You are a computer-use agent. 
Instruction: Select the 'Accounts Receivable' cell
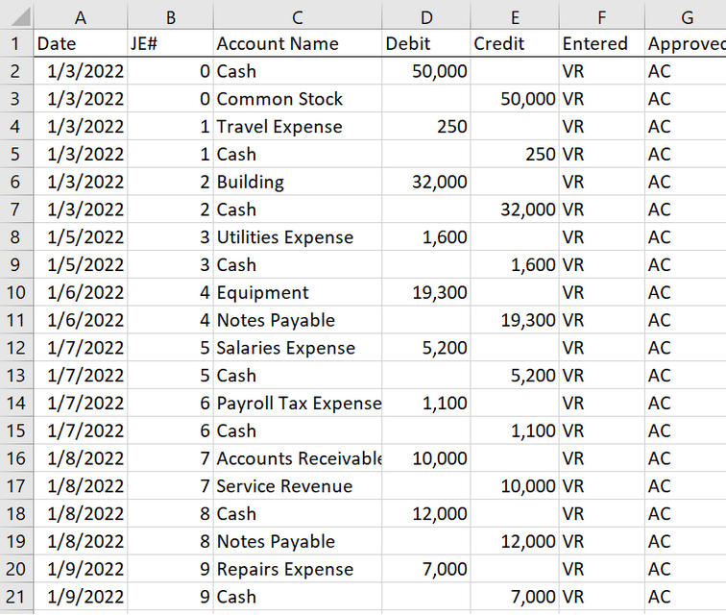[x=298, y=458]
